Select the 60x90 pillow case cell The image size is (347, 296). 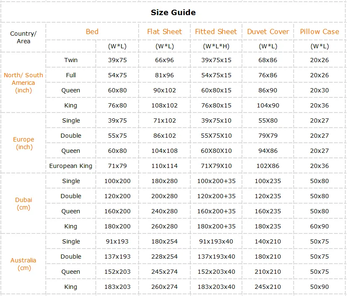[x=319, y=226]
